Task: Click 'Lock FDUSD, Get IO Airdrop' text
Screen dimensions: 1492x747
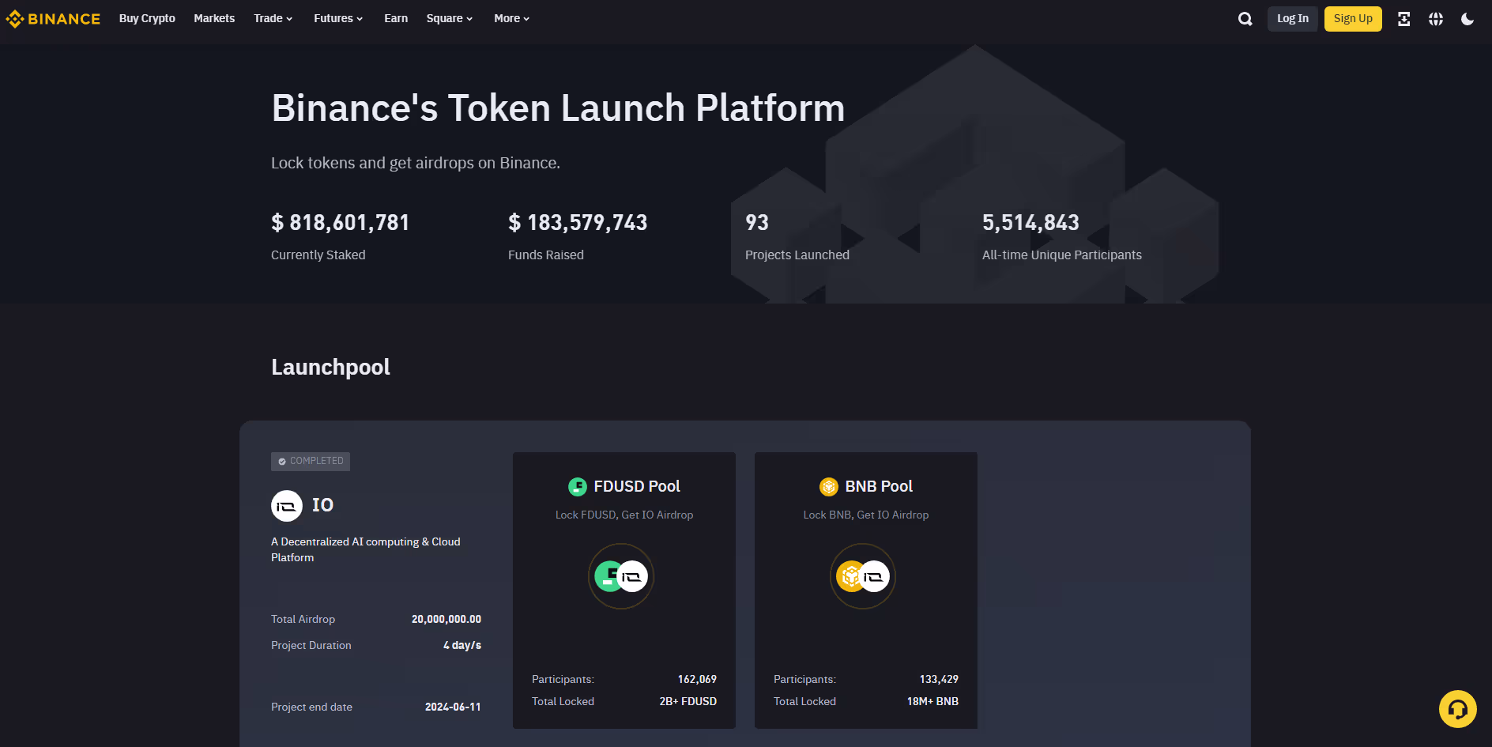Action: point(624,515)
